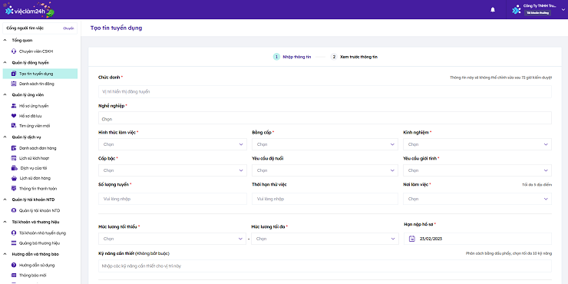This screenshot has width=568, height=284.
Task: Click calendar icon in Hạn nộp hồ sơ
Action: pyautogui.click(x=412, y=239)
